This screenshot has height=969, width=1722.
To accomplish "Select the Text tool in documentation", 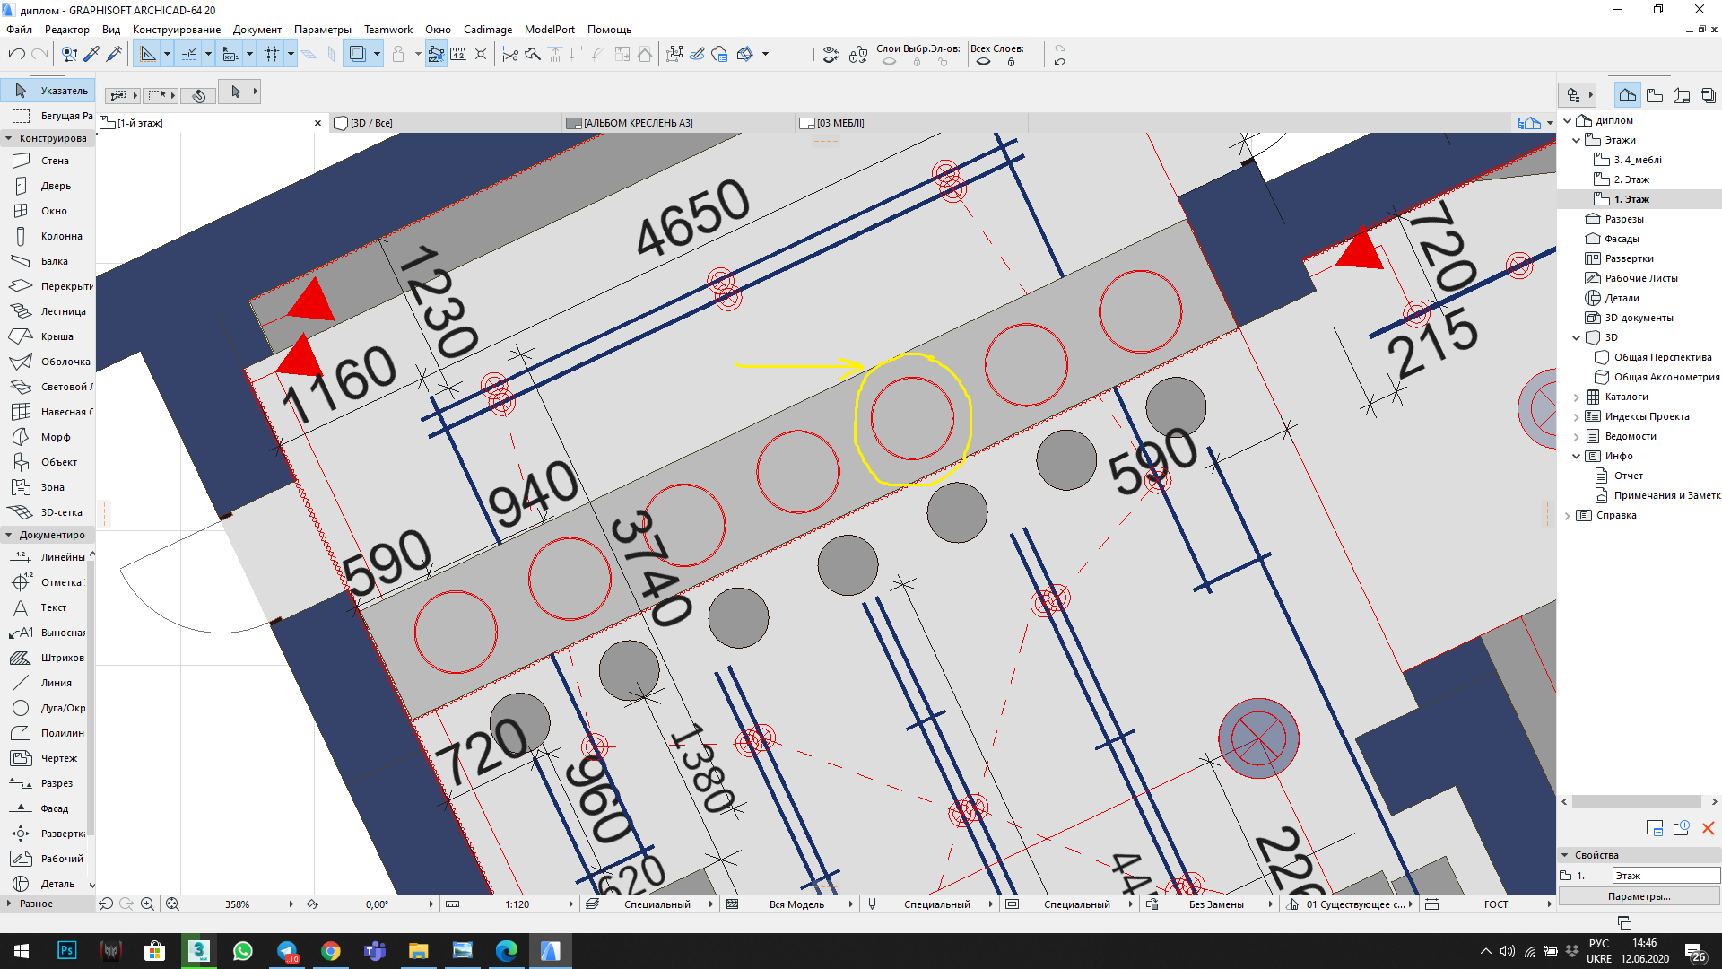I will (x=53, y=607).
